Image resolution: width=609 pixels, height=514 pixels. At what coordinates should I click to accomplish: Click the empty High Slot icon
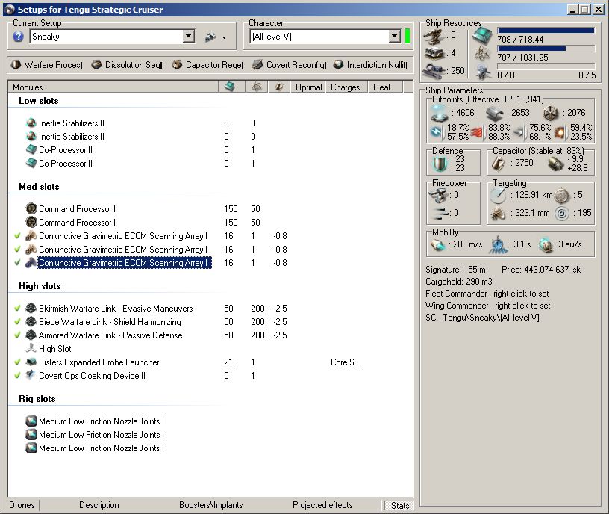point(31,349)
